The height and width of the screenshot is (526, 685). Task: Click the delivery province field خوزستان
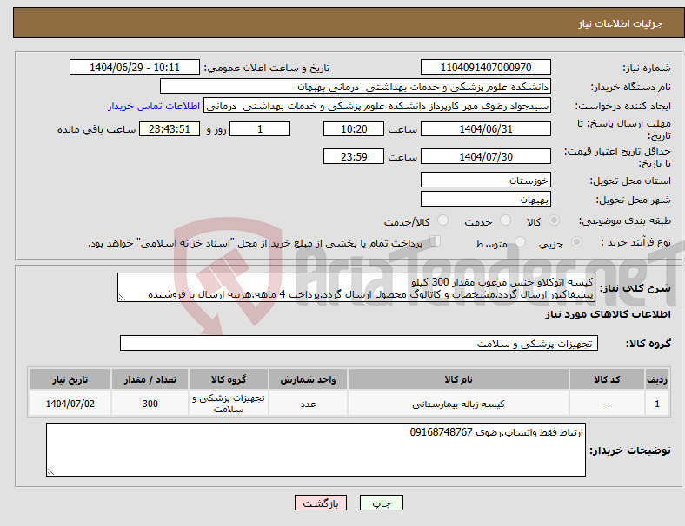point(485,180)
